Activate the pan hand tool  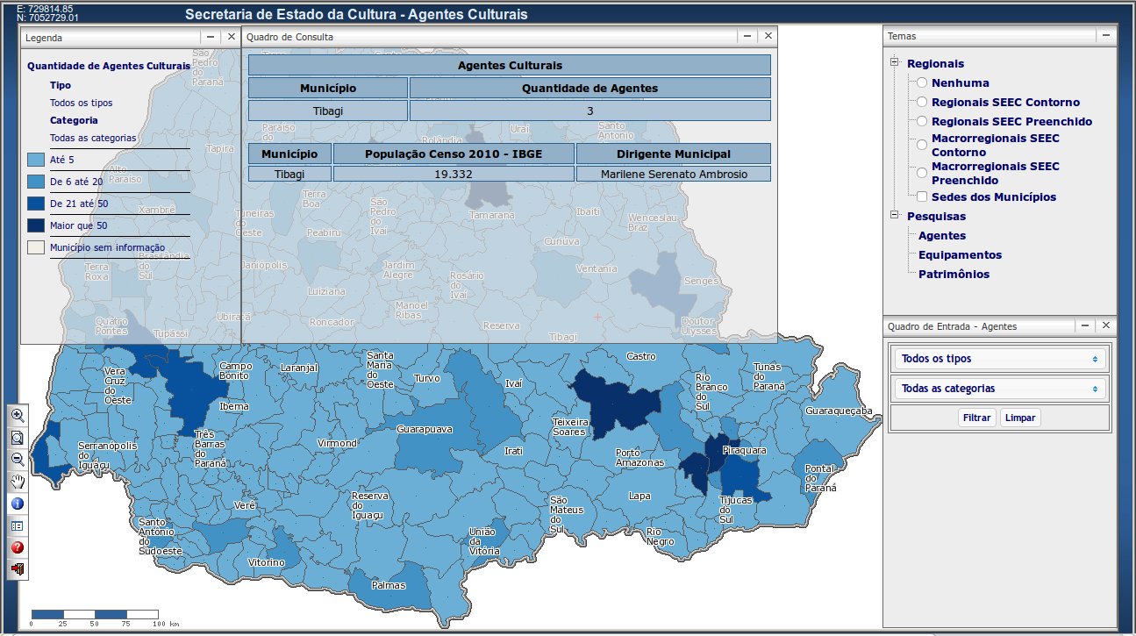[x=18, y=482]
